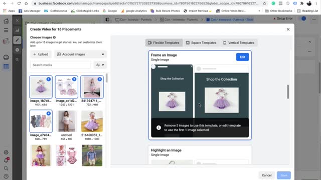Deselect image_e7e04 thumbnail numbered 4
The width and height of the screenshot is (321, 180).
pos(41,121)
